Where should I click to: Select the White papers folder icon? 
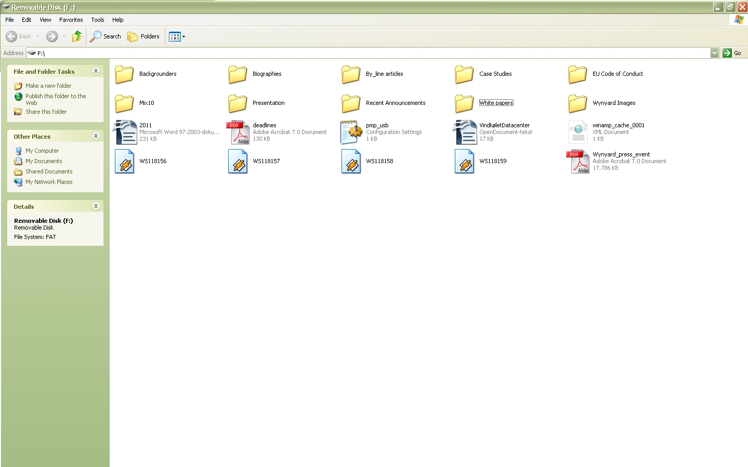tap(464, 103)
